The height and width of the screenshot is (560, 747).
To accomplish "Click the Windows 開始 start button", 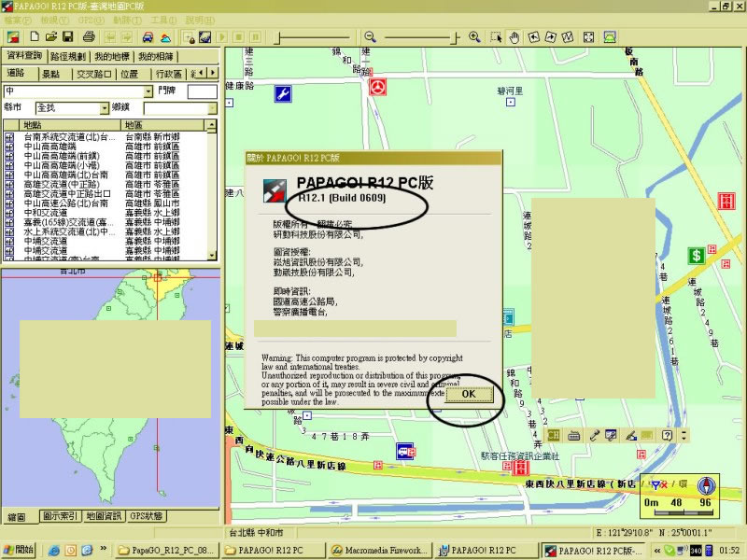I will pyautogui.click(x=20, y=550).
